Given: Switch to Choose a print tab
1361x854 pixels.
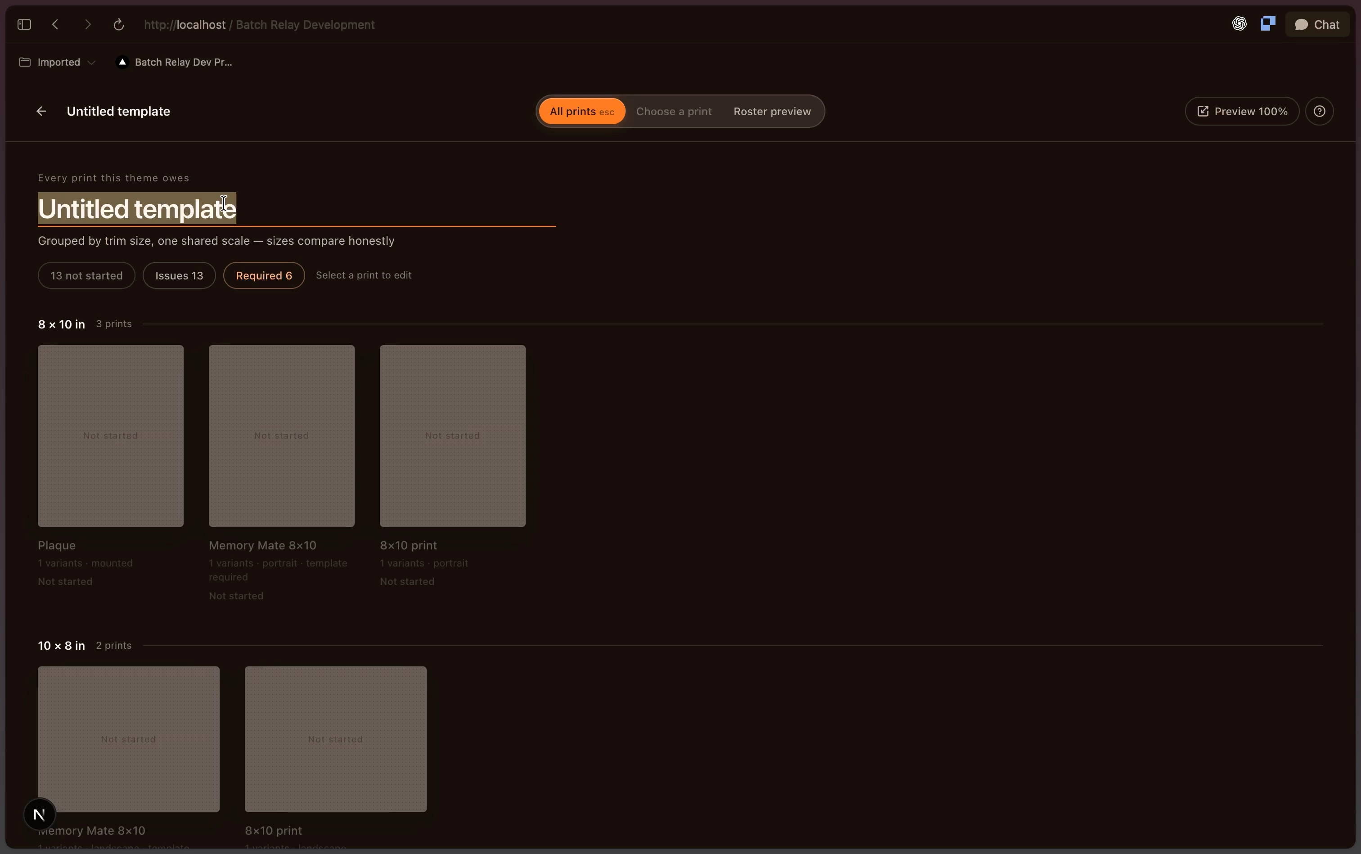Looking at the screenshot, I should coord(673,111).
